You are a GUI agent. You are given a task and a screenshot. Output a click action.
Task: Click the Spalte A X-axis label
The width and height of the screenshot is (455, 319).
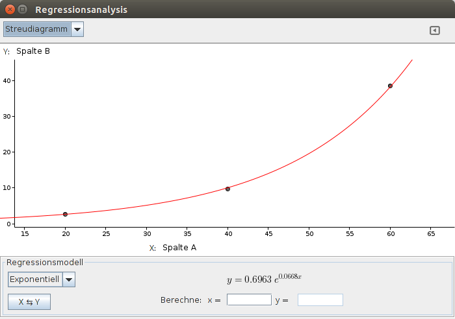pyautogui.click(x=179, y=248)
